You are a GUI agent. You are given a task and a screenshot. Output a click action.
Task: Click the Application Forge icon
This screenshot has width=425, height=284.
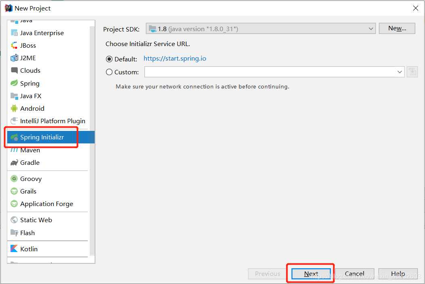point(14,204)
